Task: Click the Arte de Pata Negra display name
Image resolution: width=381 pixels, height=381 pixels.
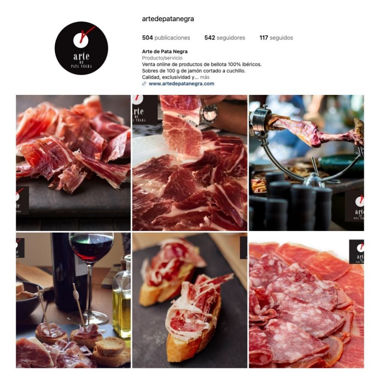Action: (165, 51)
